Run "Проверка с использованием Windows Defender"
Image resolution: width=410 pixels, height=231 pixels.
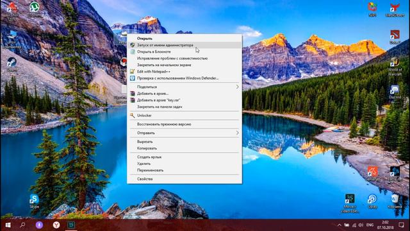[184, 78]
